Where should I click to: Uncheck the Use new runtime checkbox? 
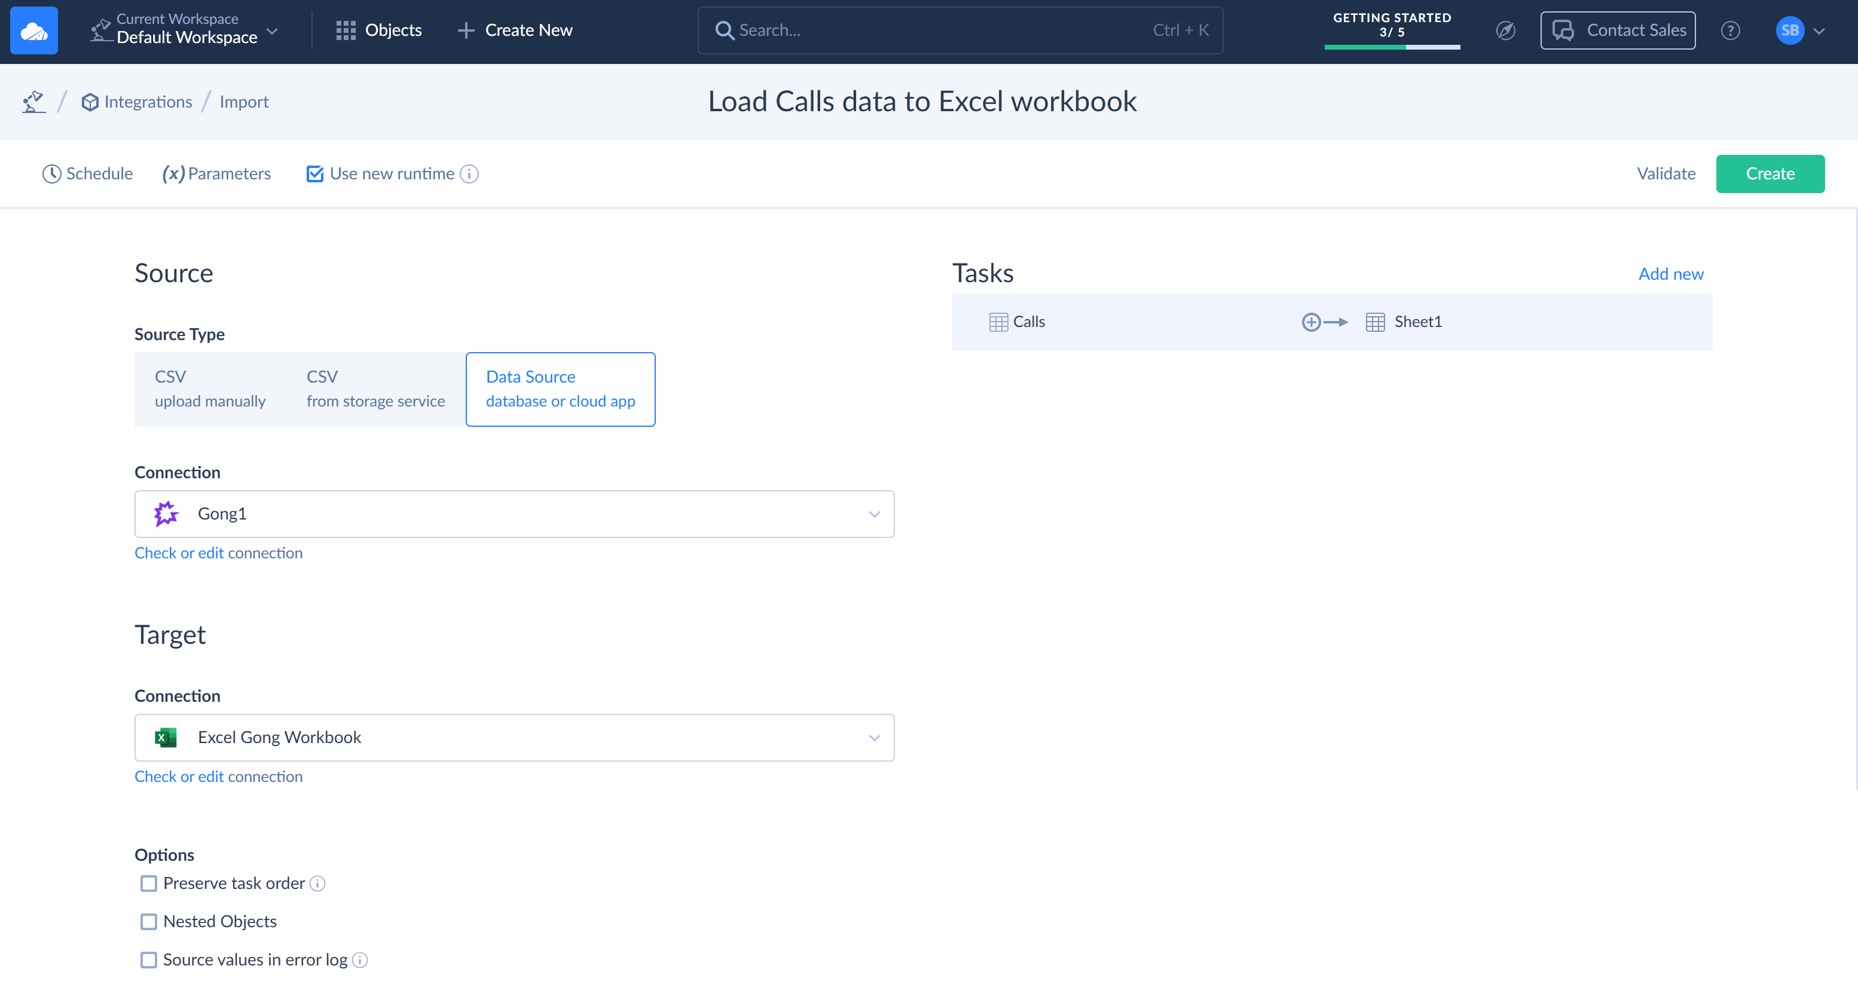point(314,174)
